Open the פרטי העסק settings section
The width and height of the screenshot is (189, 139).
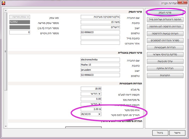click(165, 12)
